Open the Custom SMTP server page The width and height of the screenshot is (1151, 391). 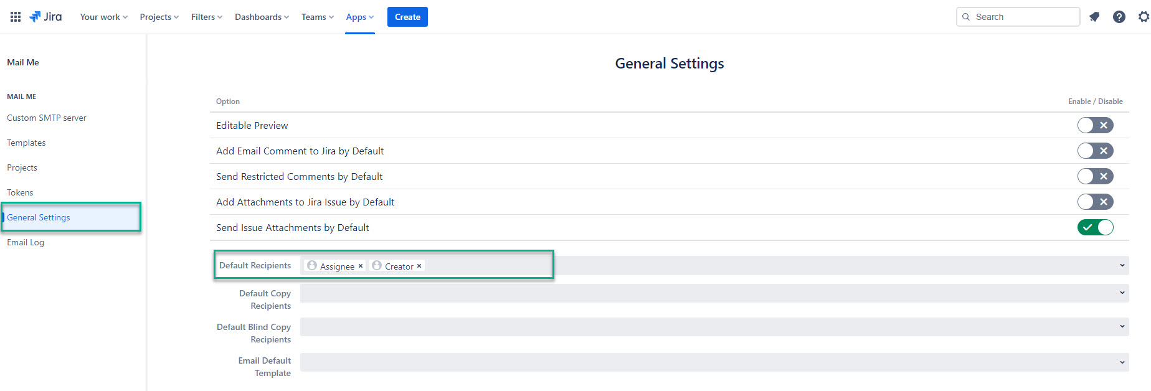(47, 118)
